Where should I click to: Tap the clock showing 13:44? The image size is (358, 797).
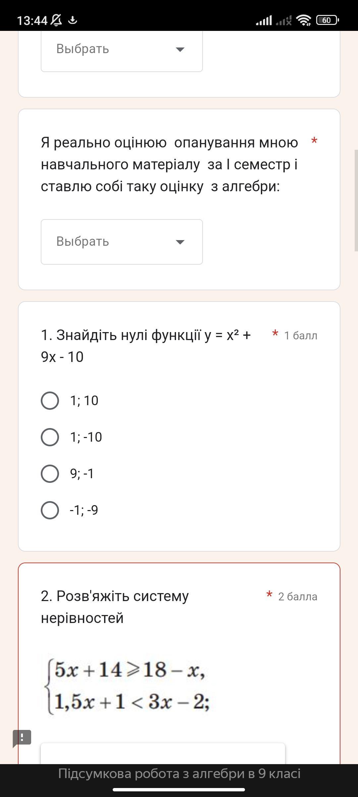pyautogui.click(x=32, y=21)
